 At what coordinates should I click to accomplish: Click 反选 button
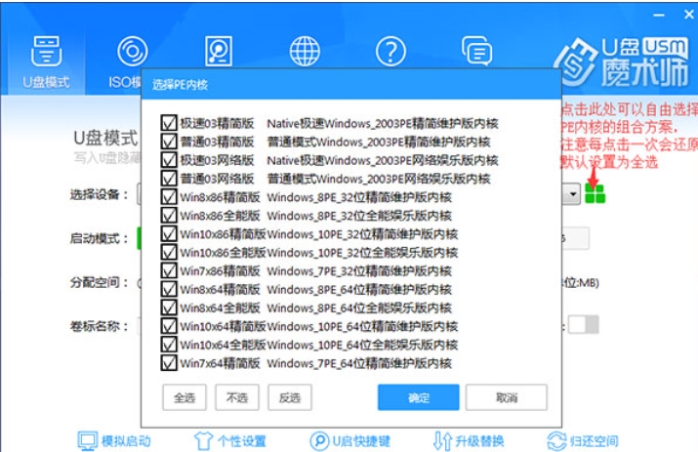click(290, 397)
